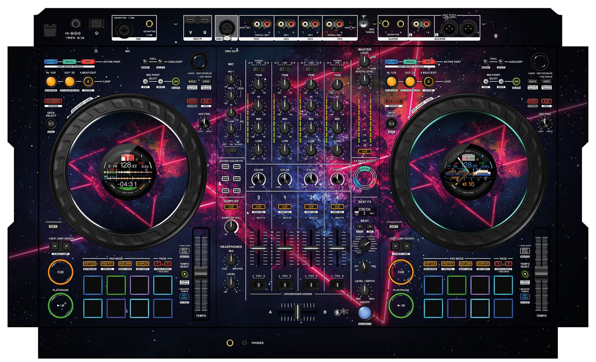This screenshot has width=596, height=362.
Task: Click left deck load rotary selector knob
Action: coord(200,61)
